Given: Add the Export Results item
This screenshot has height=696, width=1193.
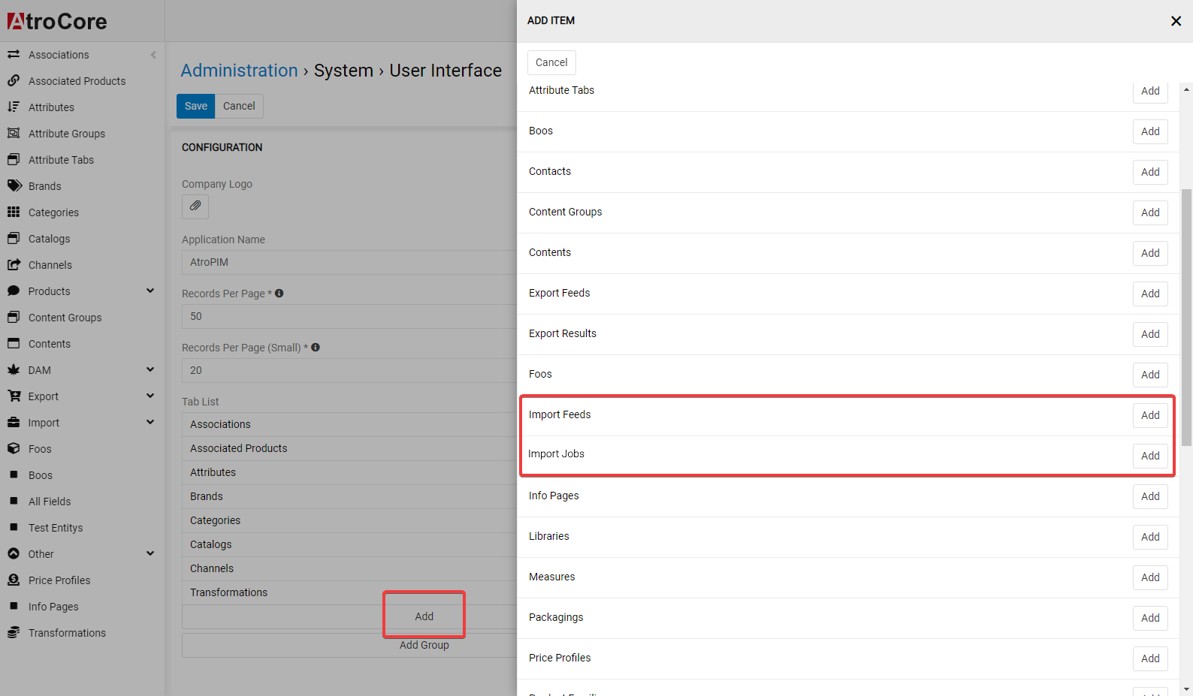Looking at the screenshot, I should point(1150,334).
